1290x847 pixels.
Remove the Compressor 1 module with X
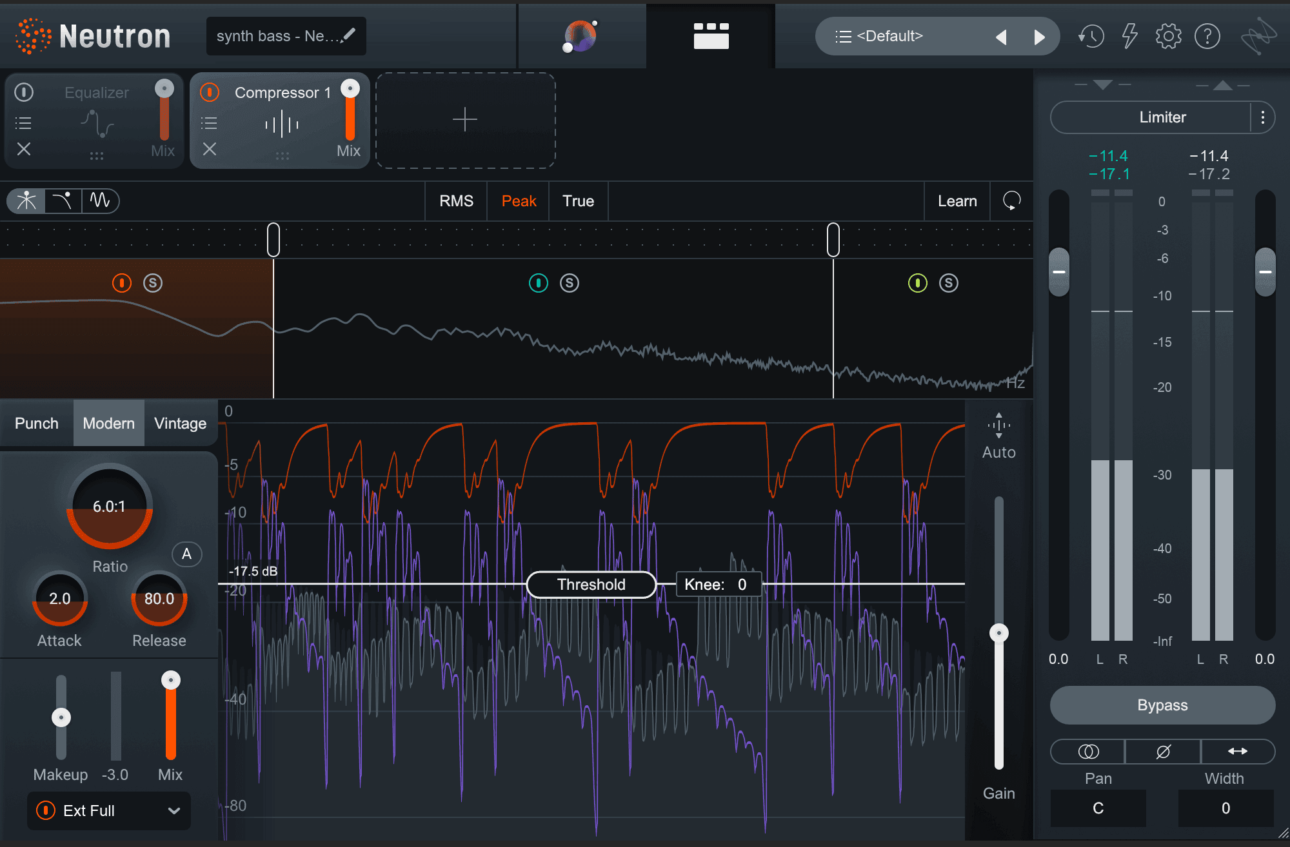click(210, 149)
